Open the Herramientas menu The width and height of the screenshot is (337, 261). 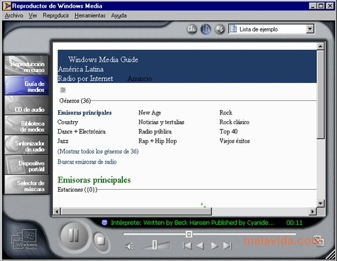click(x=90, y=16)
